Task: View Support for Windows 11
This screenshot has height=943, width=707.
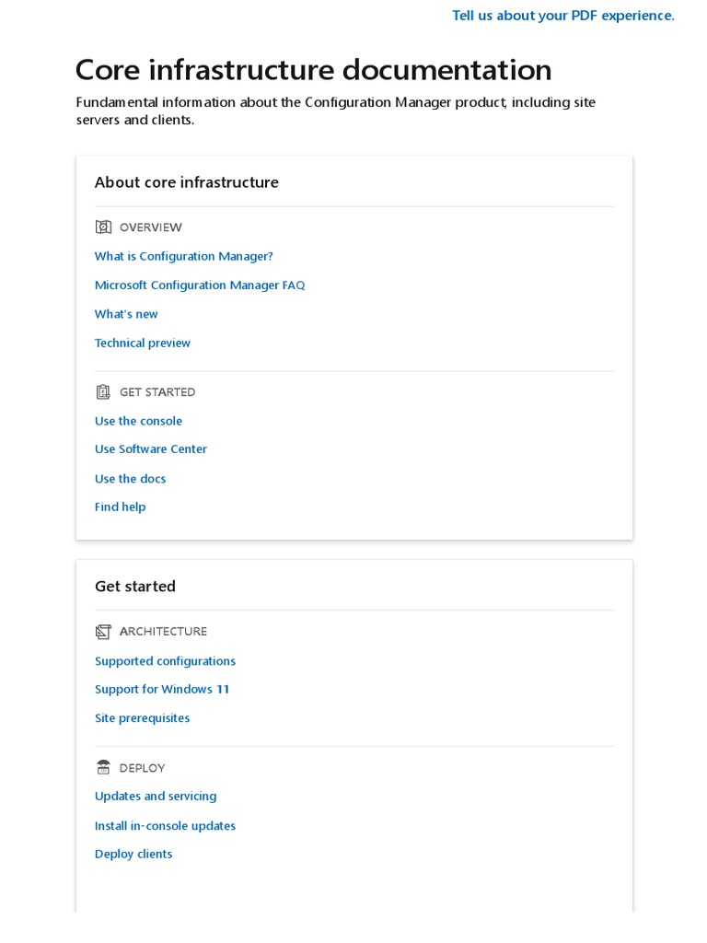Action: coord(162,690)
